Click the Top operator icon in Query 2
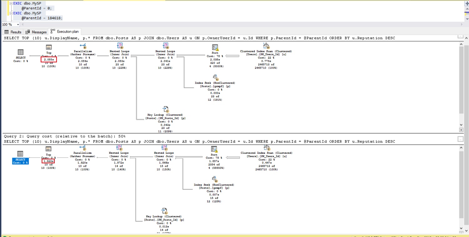This screenshot has height=237, width=469. [x=48, y=149]
